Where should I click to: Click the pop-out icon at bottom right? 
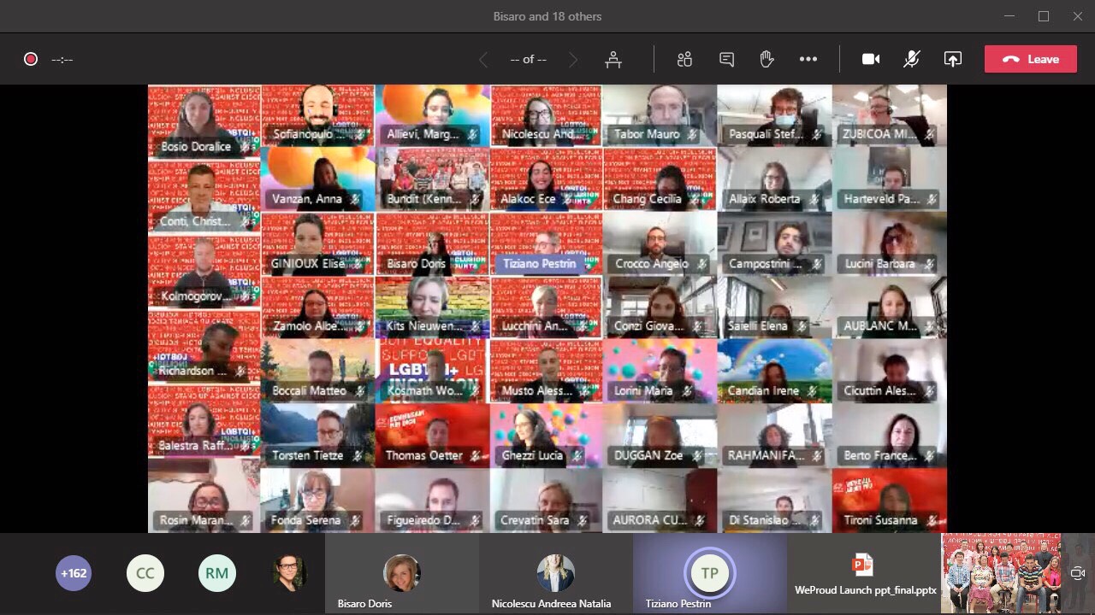click(x=1078, y=573)
